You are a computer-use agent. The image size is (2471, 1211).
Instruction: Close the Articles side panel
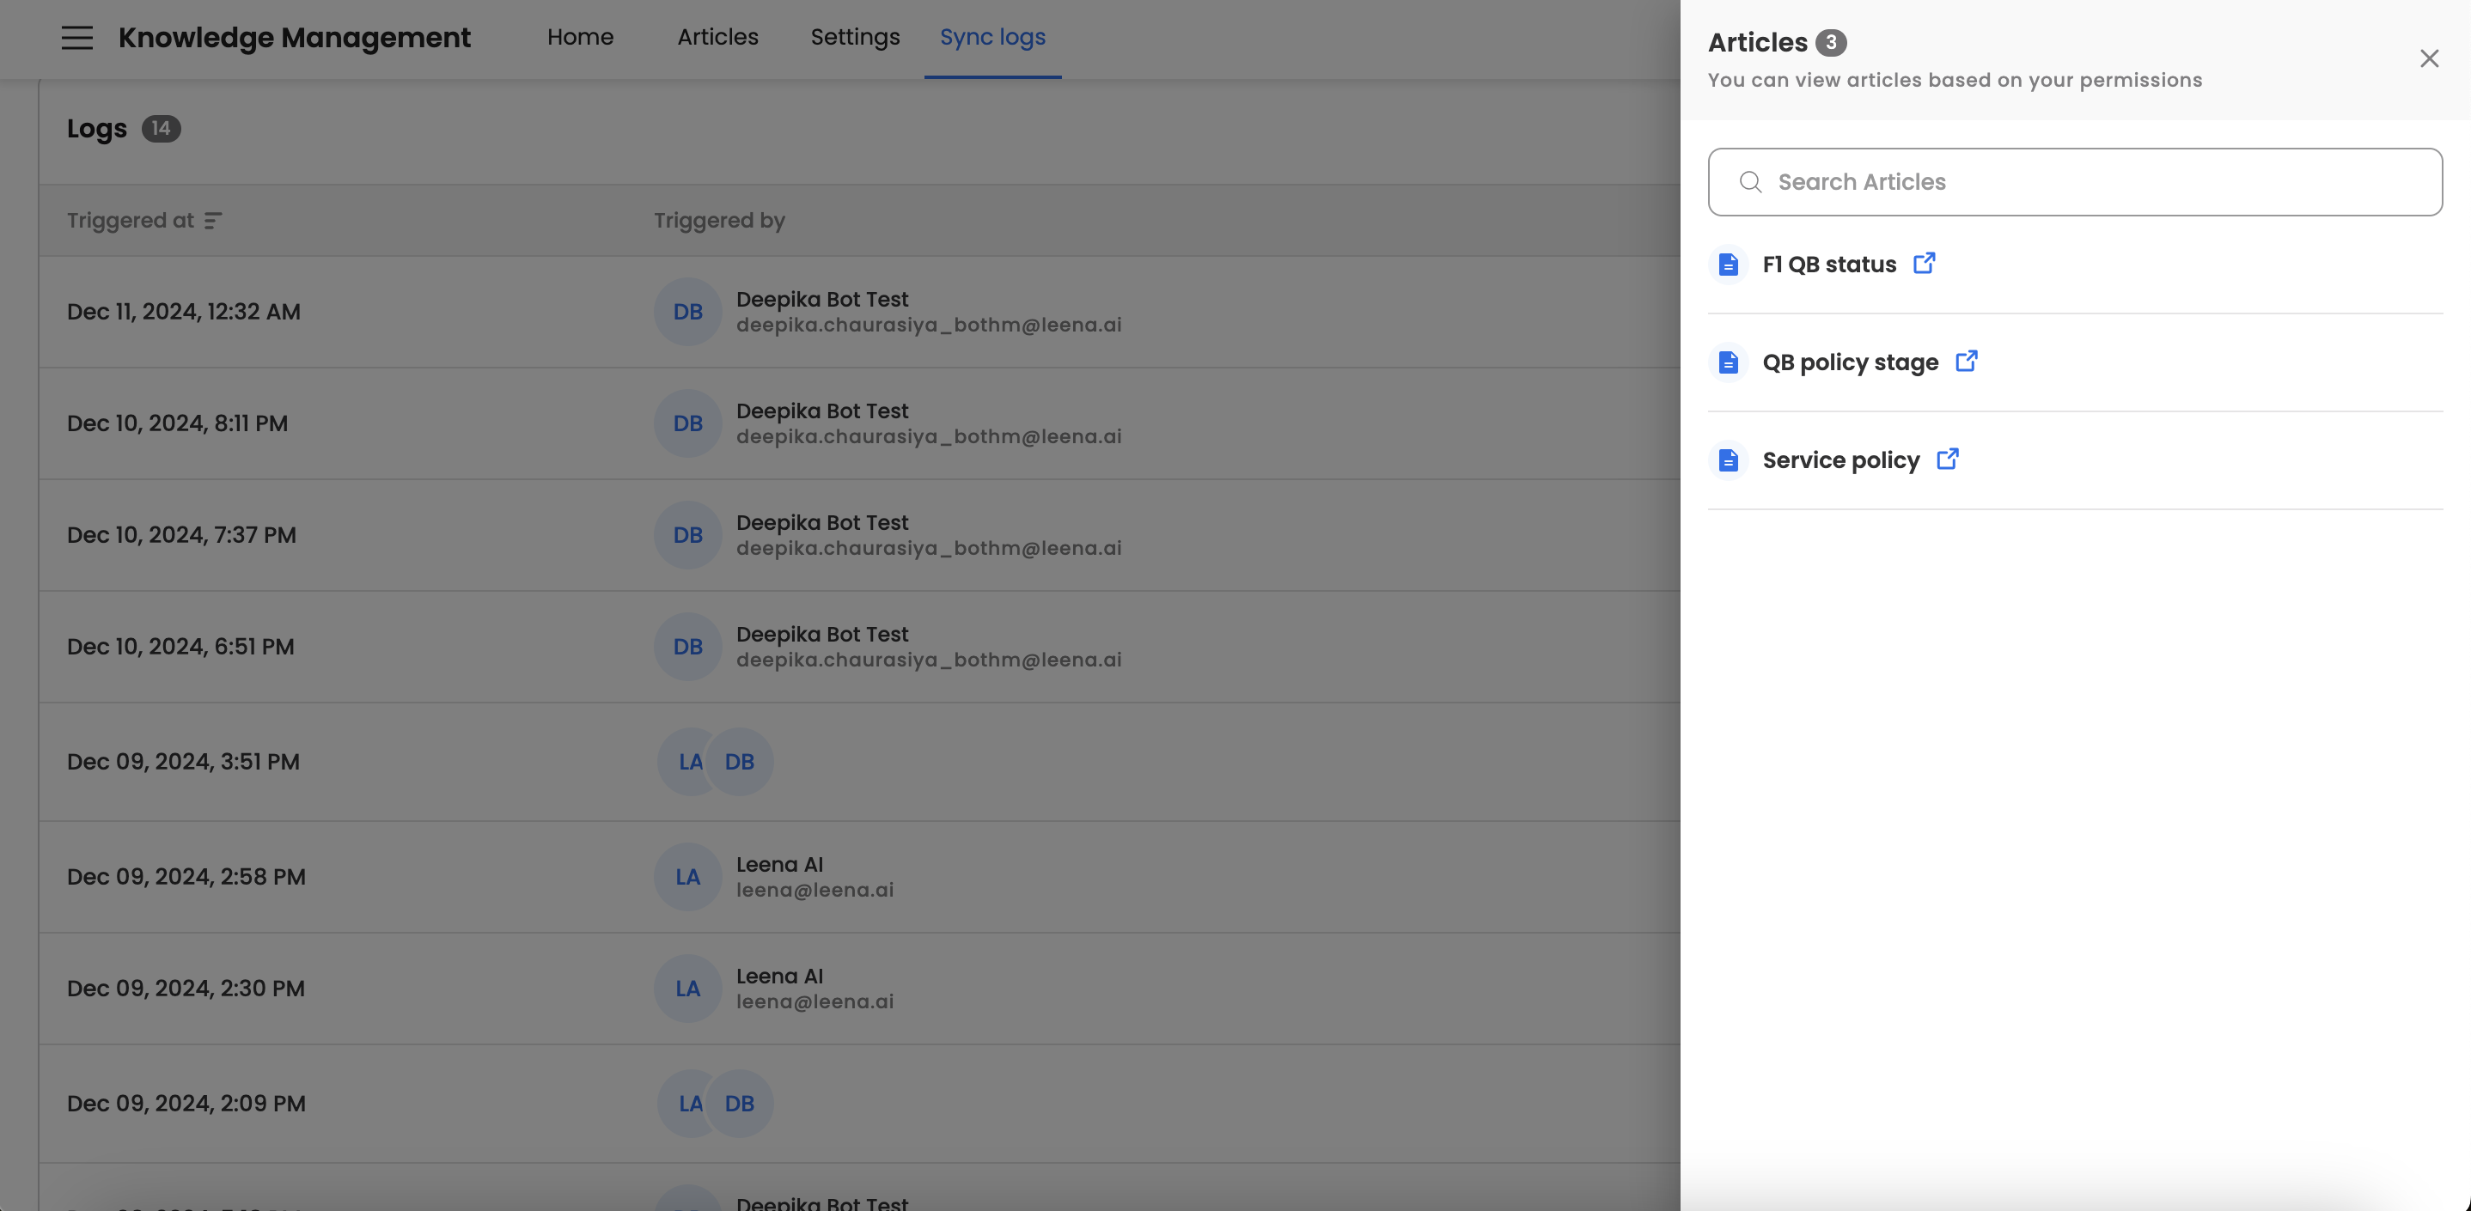2428,59
